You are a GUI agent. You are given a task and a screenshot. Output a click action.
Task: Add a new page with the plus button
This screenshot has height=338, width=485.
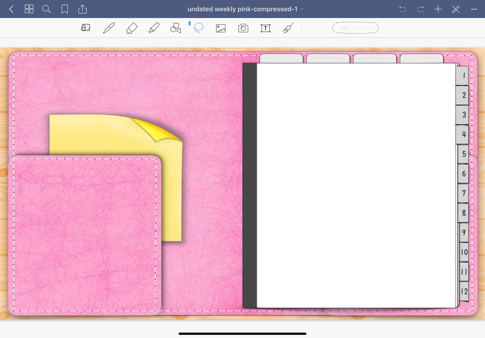[438, 9]
